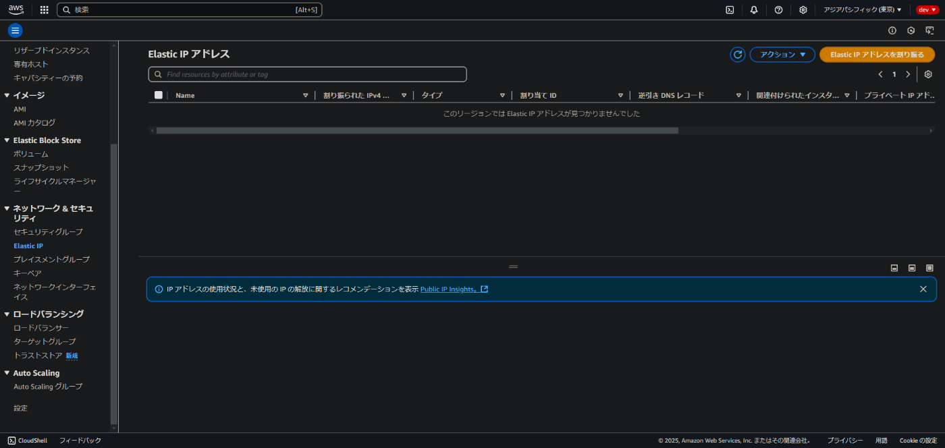Screen dimensions: 945x448
Task: Maximize the split panel view
Action: pos(929,268)
